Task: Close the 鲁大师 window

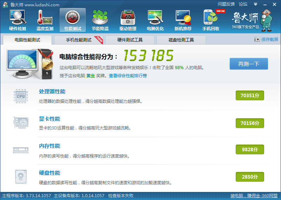Action: coord(274,4)
